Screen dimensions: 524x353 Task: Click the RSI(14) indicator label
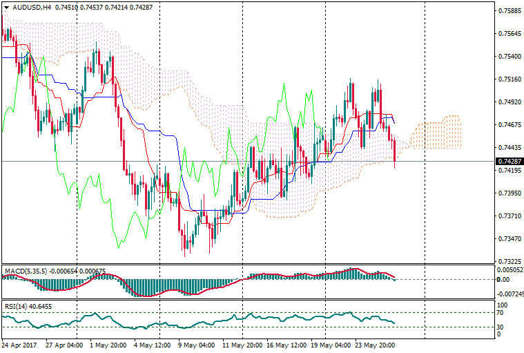(15, 305)
